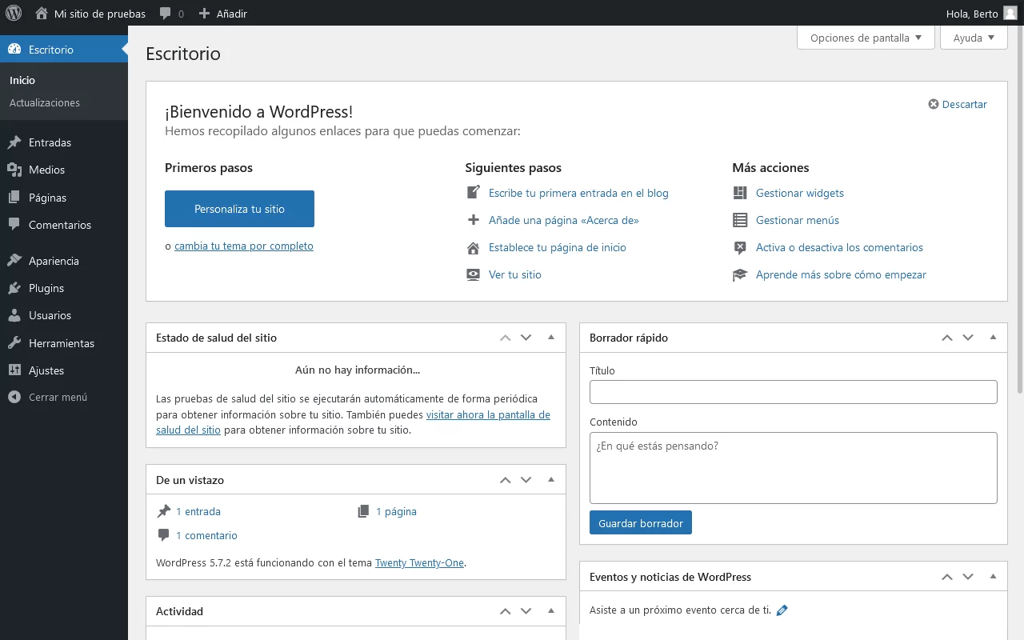Click the graduation cap icon beside Aprende más
The height and width of the screenshot is (640, 1024).
click(x=740, y=274)
